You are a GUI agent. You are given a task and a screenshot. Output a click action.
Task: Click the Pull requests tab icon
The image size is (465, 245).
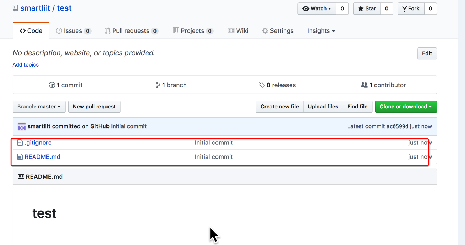108,31
